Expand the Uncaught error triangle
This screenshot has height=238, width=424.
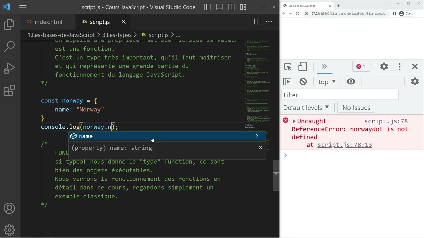click(x=294, y=121)
